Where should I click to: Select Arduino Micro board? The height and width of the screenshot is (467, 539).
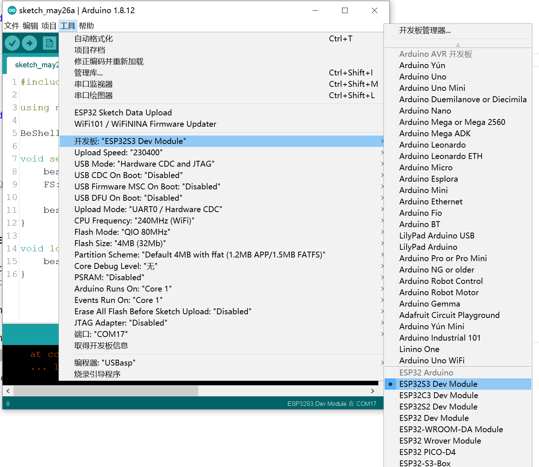pyautogui.click(x=458, y=168)
